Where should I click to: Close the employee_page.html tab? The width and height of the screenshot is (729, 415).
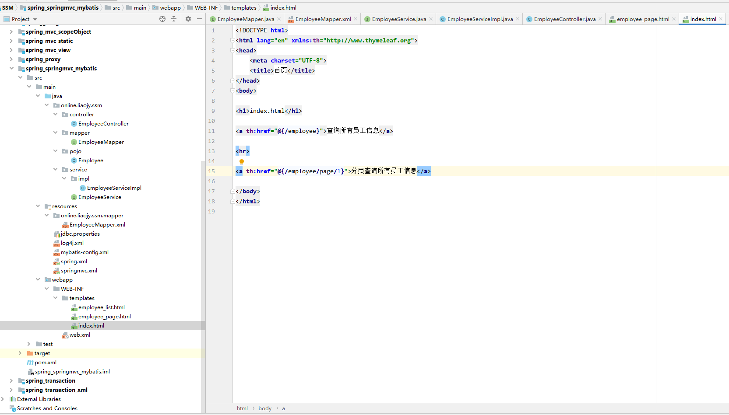674,19
